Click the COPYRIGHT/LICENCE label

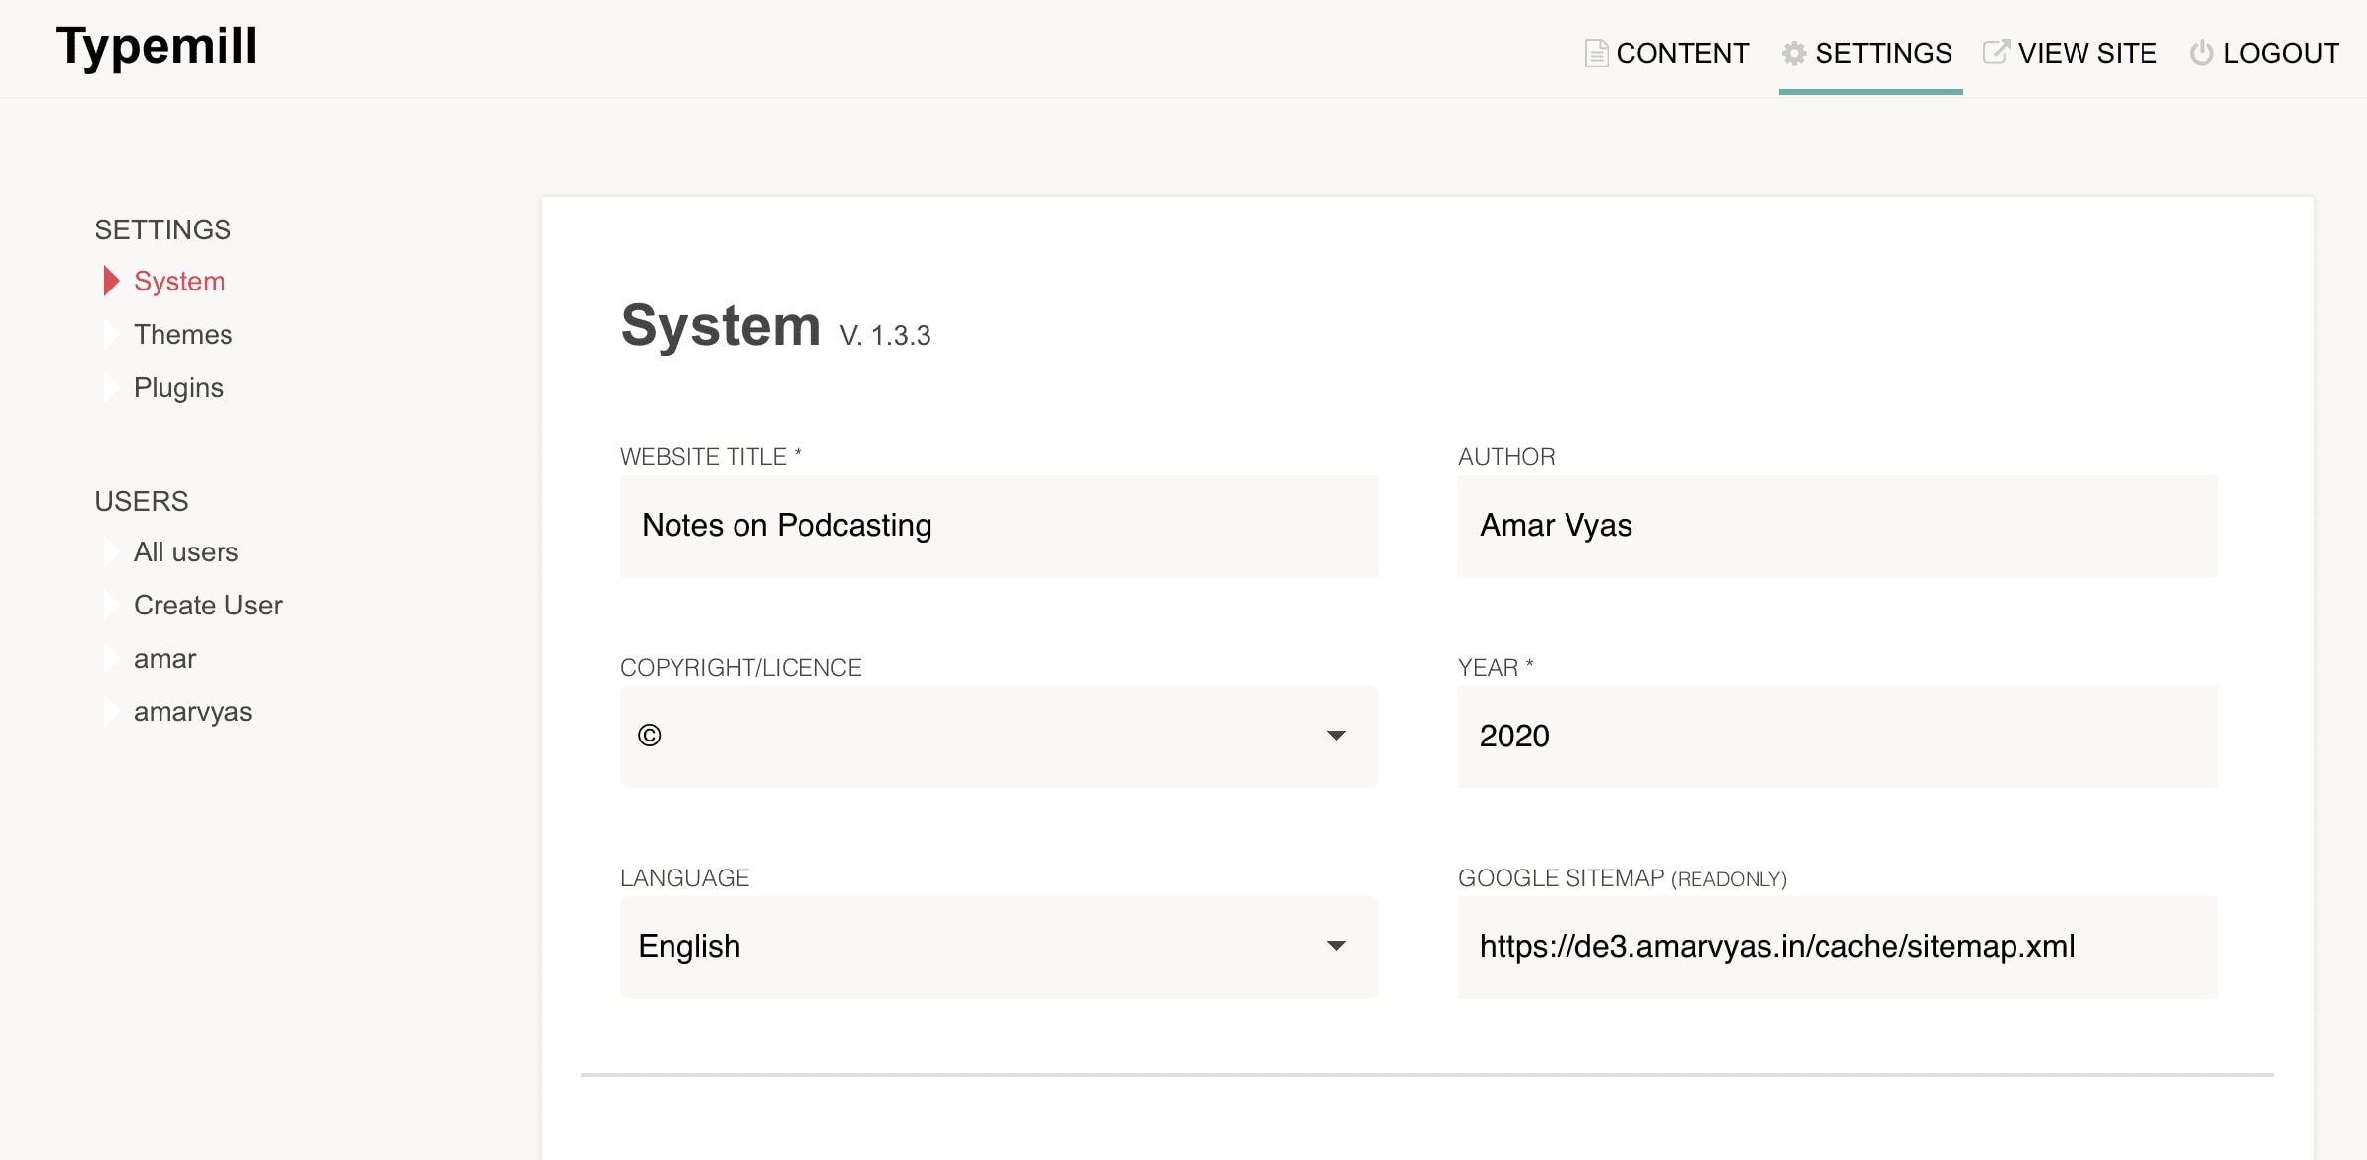tap(740, 668)
